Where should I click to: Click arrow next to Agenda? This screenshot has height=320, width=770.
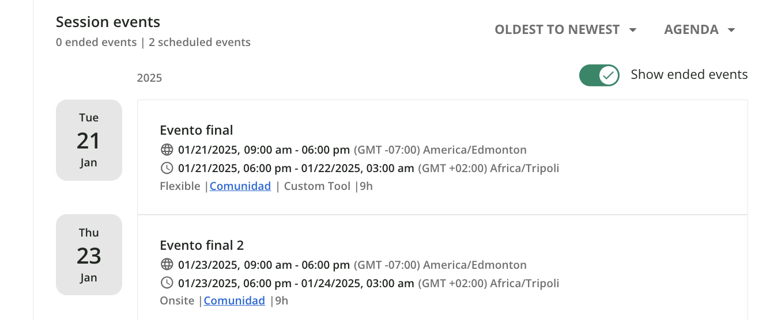tap(731, 30)
